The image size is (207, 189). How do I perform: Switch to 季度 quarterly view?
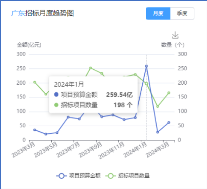182,14
